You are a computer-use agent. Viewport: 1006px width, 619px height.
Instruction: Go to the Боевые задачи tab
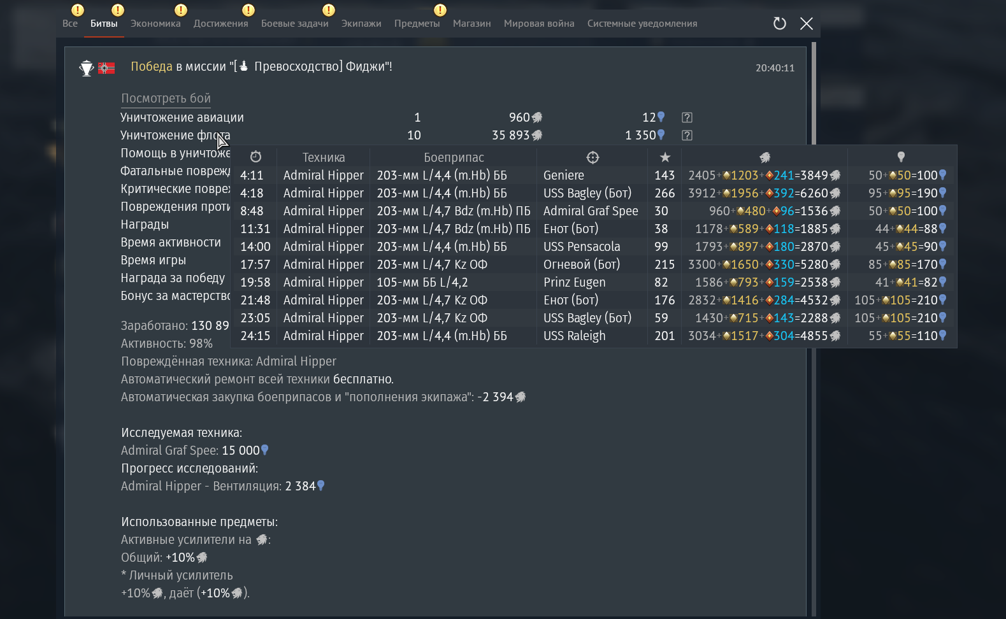[294, 24]
